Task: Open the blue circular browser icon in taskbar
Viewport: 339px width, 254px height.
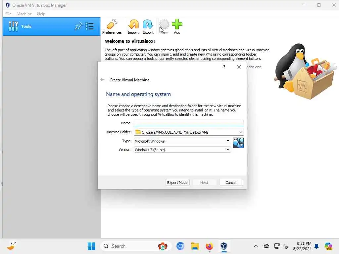Action: coord(180,246)
